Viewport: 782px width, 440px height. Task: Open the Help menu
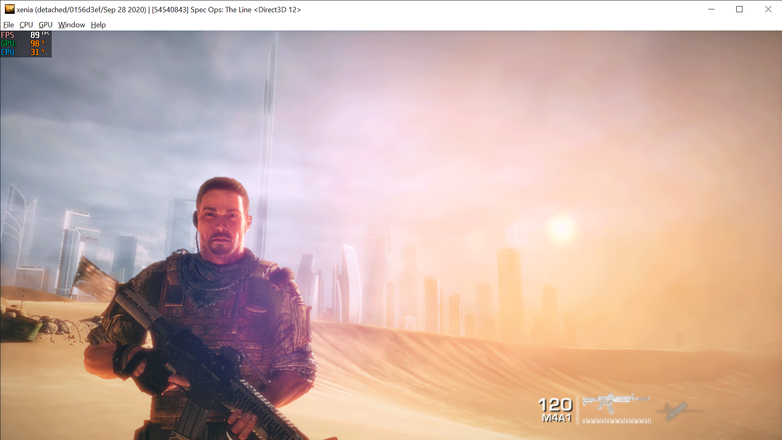pyautogui.click(x=98, y=25)
